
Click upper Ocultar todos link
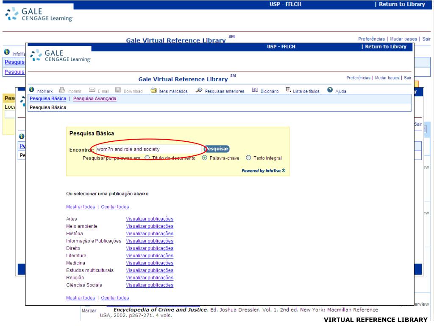(115, 207)
